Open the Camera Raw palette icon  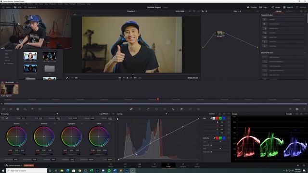(3, 109)
